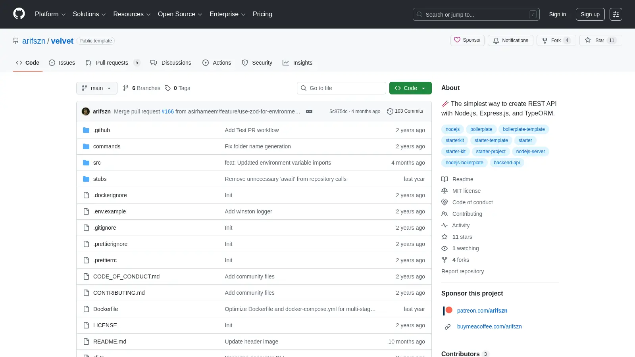The image size is (635, 357).
Task: Expand the Resources menu
Action: [x=132, y=14]
